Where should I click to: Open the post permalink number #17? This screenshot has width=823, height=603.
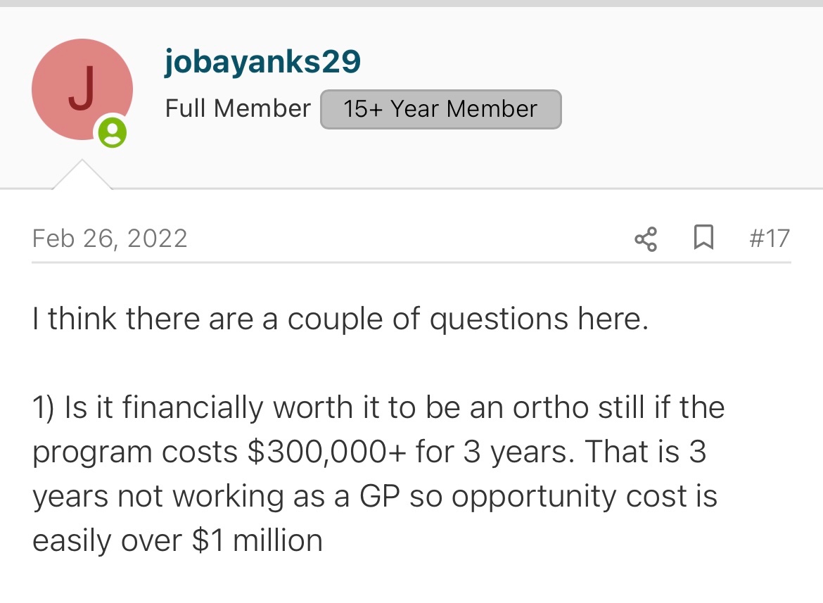[769, 239]
